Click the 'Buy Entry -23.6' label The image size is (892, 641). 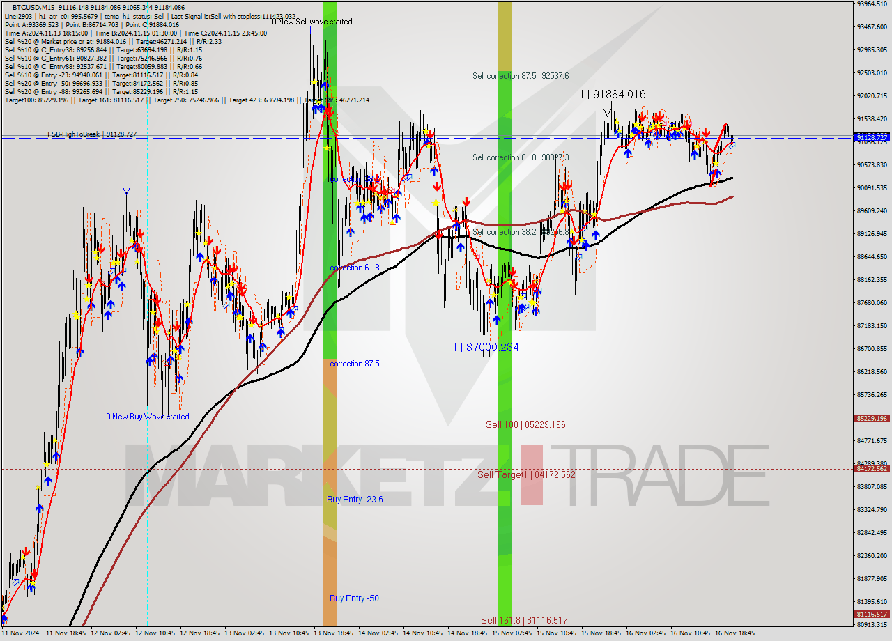[355, 500]
